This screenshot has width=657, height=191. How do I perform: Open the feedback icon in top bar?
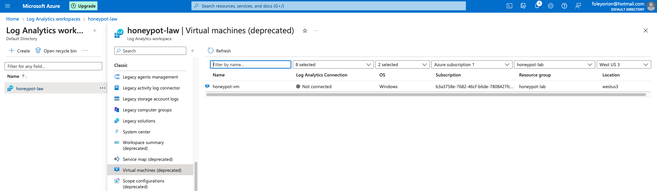578,6
